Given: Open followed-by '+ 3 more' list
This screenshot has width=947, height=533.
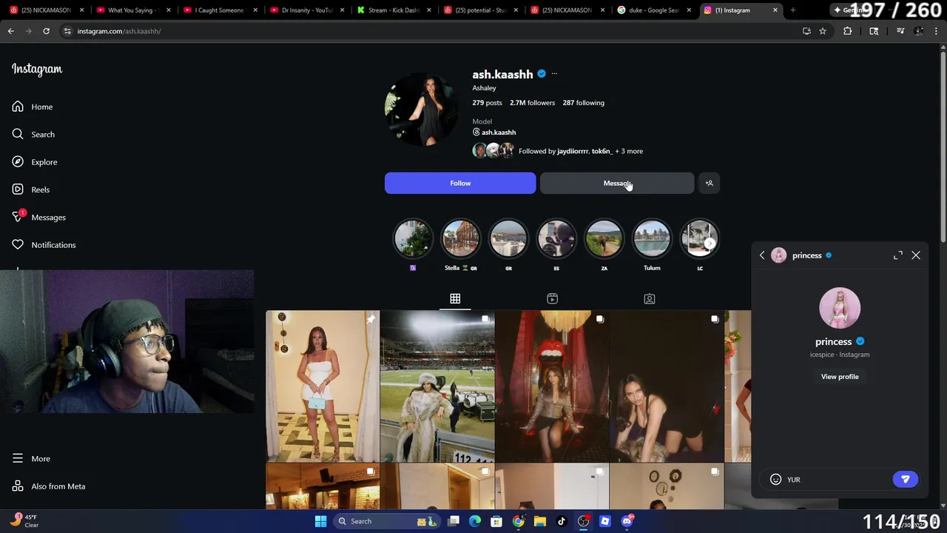Looking at the screenshot, I should coord(629,151).
